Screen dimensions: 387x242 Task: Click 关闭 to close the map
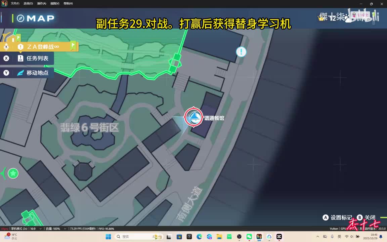tap(370, 217)
